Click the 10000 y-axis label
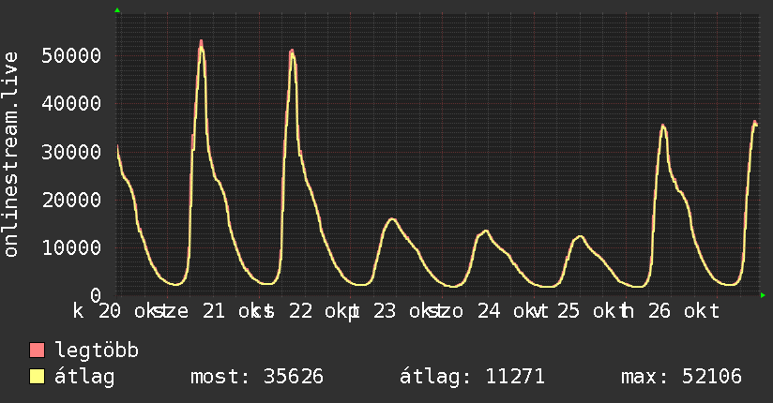This screenshot has width=773, height=403. (x=71, y=247)
